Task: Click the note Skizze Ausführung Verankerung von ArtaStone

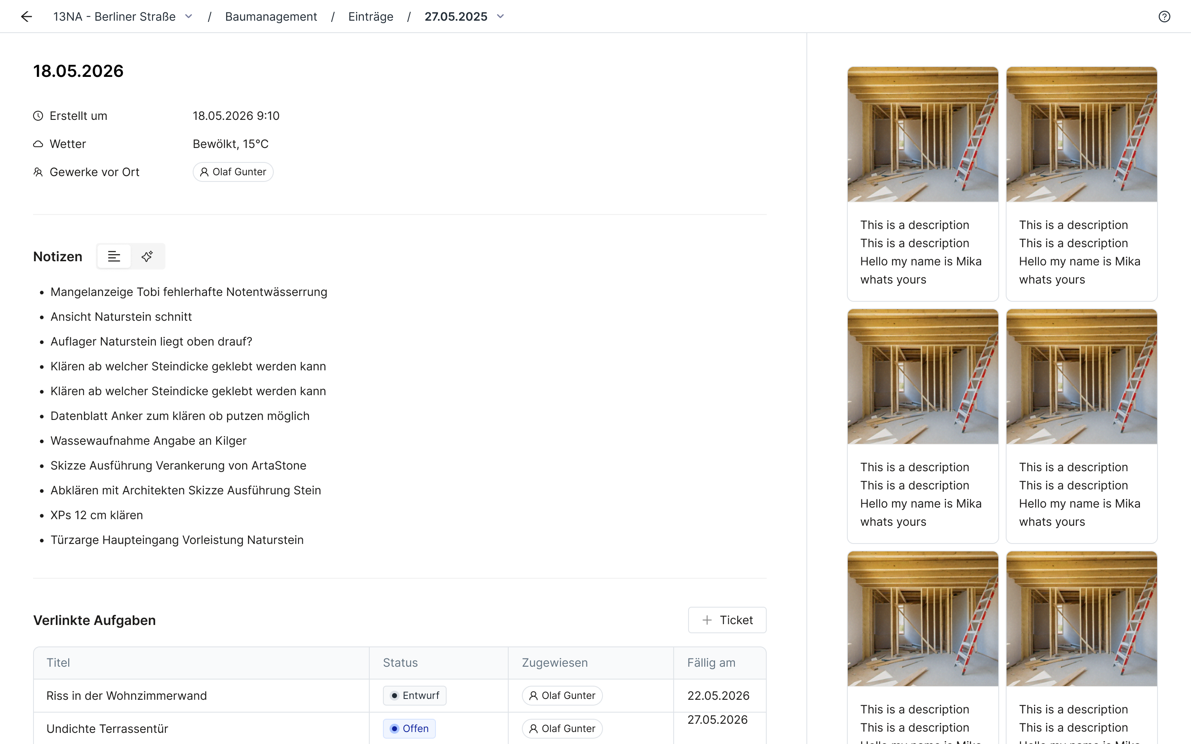Action: (x=178, y=465)
